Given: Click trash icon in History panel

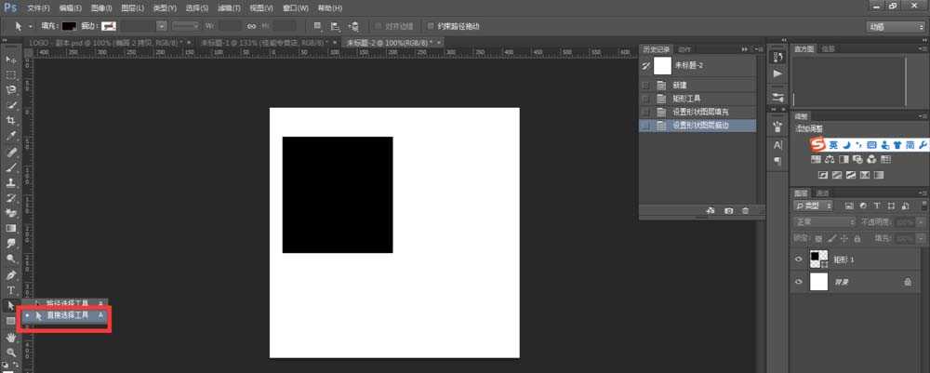Looking at the screenshot, I should [745, 212].
